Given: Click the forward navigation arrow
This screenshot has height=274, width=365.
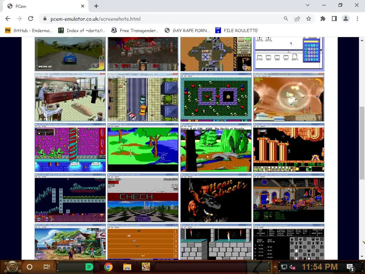Looking at the screenshot, I should 19,19.
